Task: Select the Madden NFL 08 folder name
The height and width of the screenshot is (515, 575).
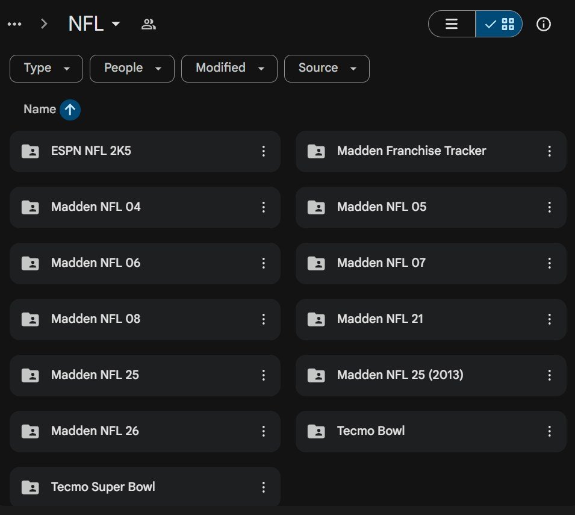Action: (x=96, y=319)
